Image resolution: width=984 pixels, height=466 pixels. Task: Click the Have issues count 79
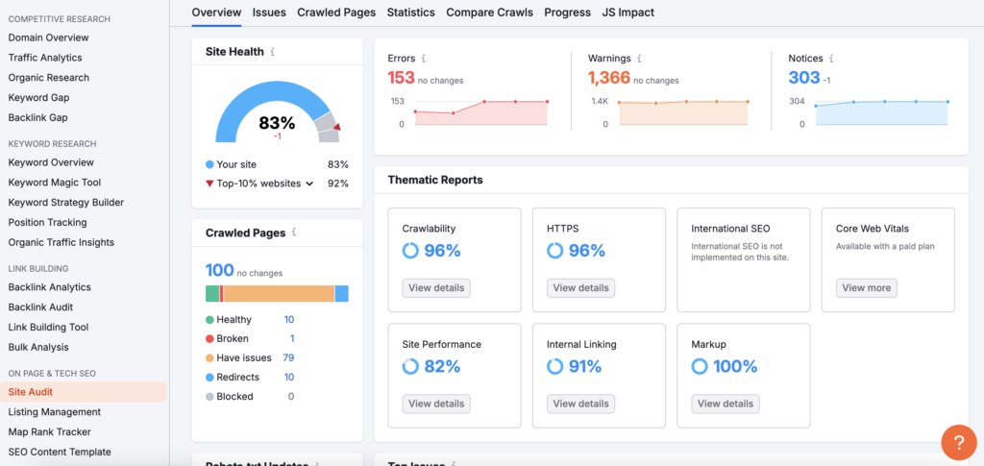pyautogui.click(x=288, y=358)
